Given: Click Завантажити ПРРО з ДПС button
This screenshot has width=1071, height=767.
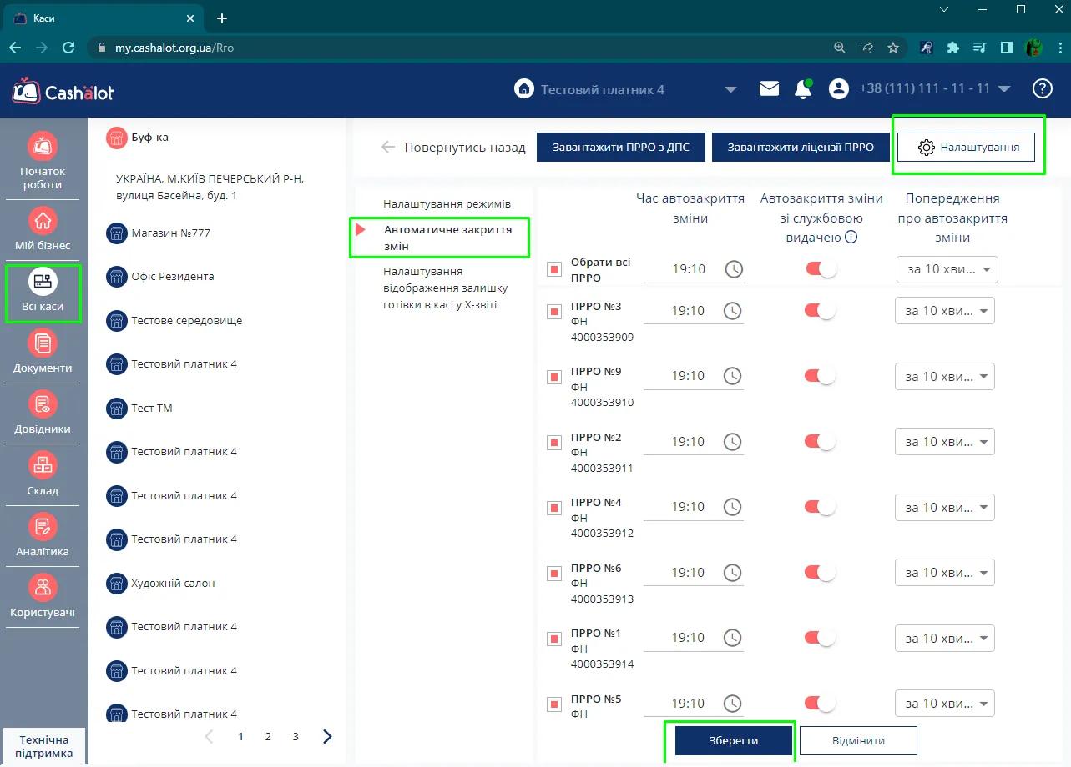Looking at the screenshot, I should pyautogui.click(x=620, y=148).
